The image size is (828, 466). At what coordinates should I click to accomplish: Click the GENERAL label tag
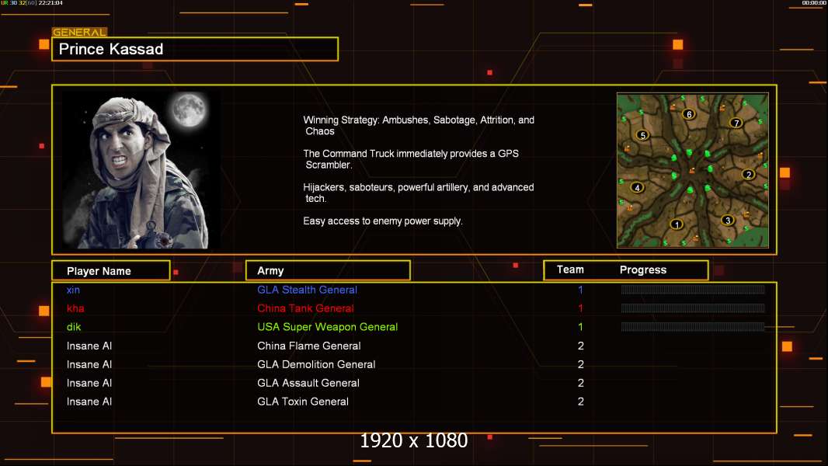[79, 32]
